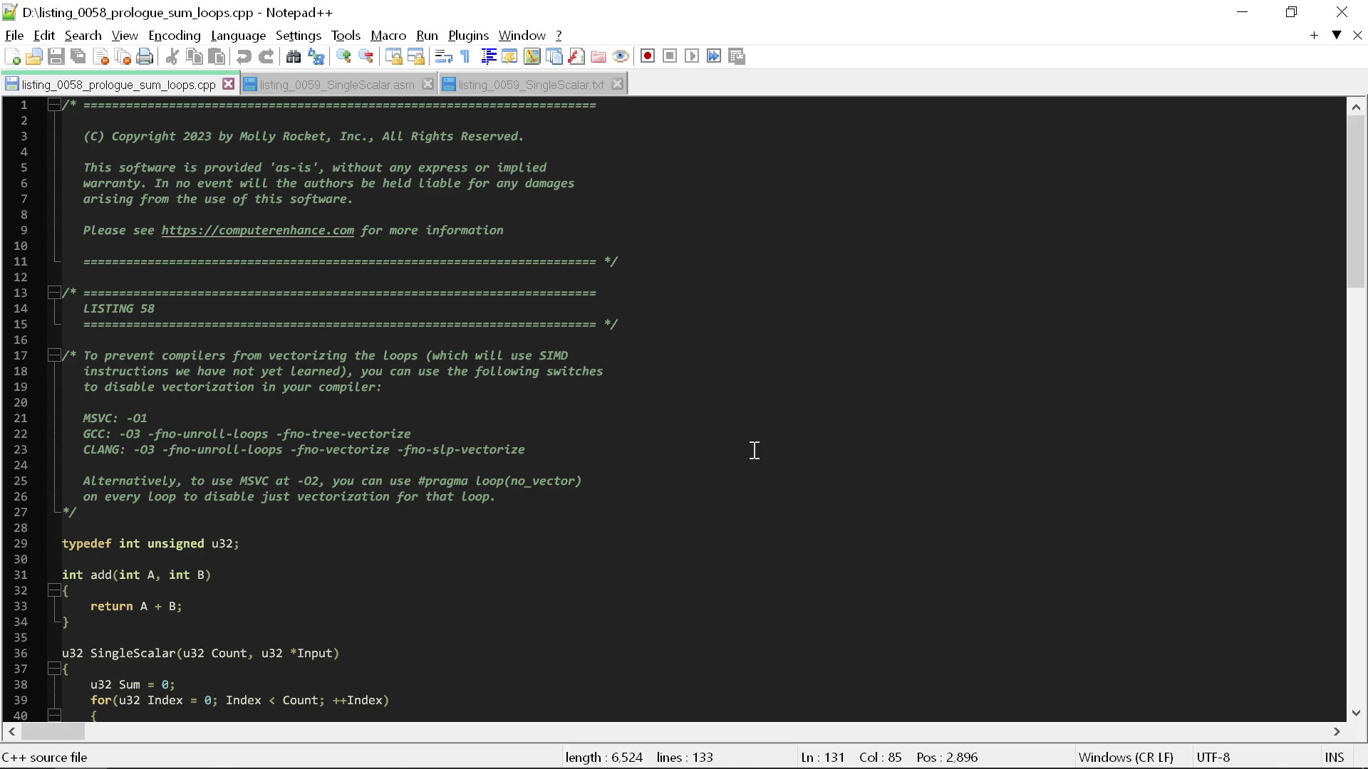The height and width of the screenshot is (769, 1368).
Task: Toggle the Function List panel
Action: click(576, 56)
